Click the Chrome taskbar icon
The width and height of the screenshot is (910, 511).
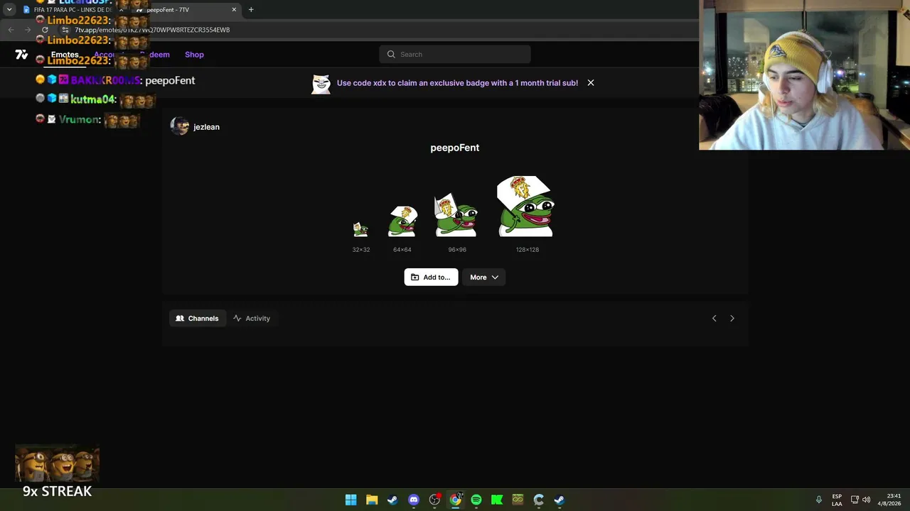[455, 500]
